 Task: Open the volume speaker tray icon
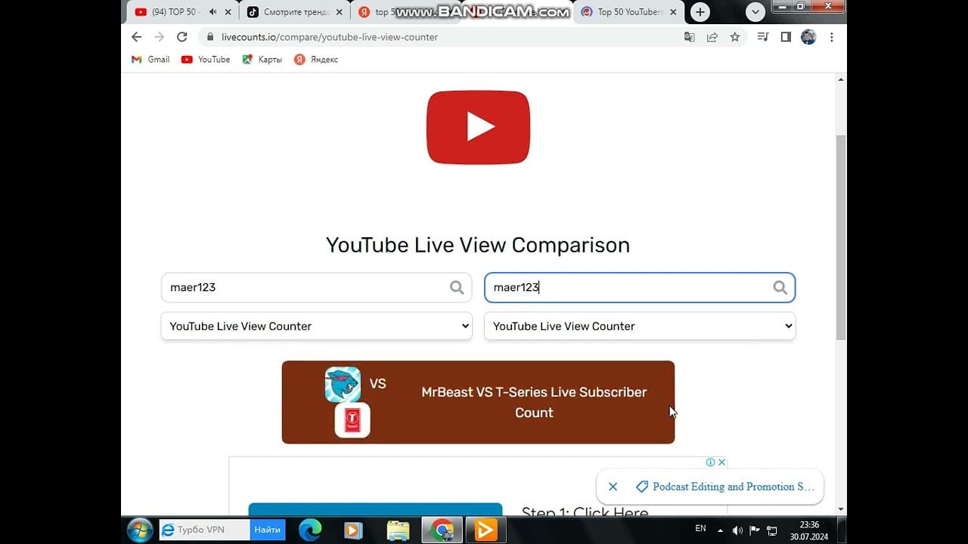pos(737,530)
